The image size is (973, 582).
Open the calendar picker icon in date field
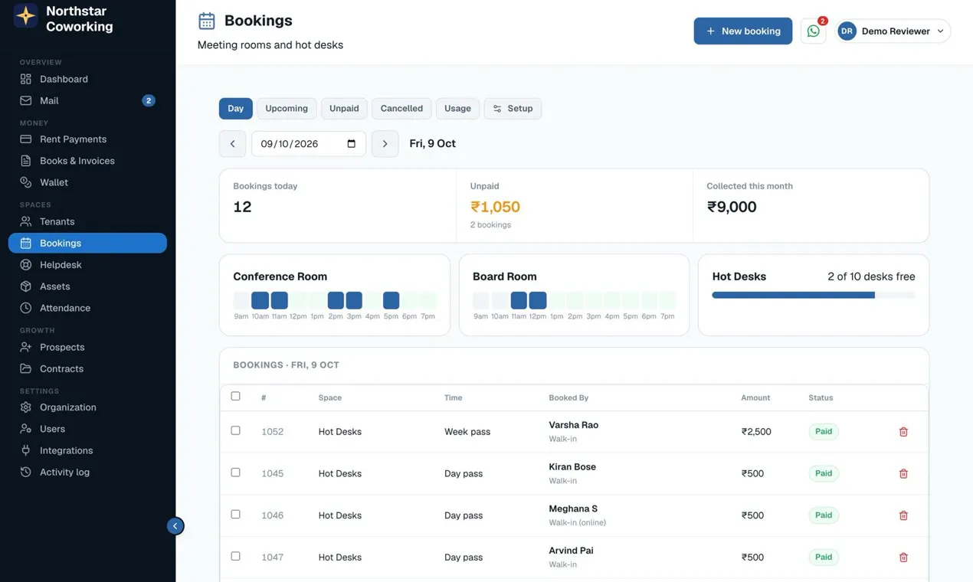(352, 144)
